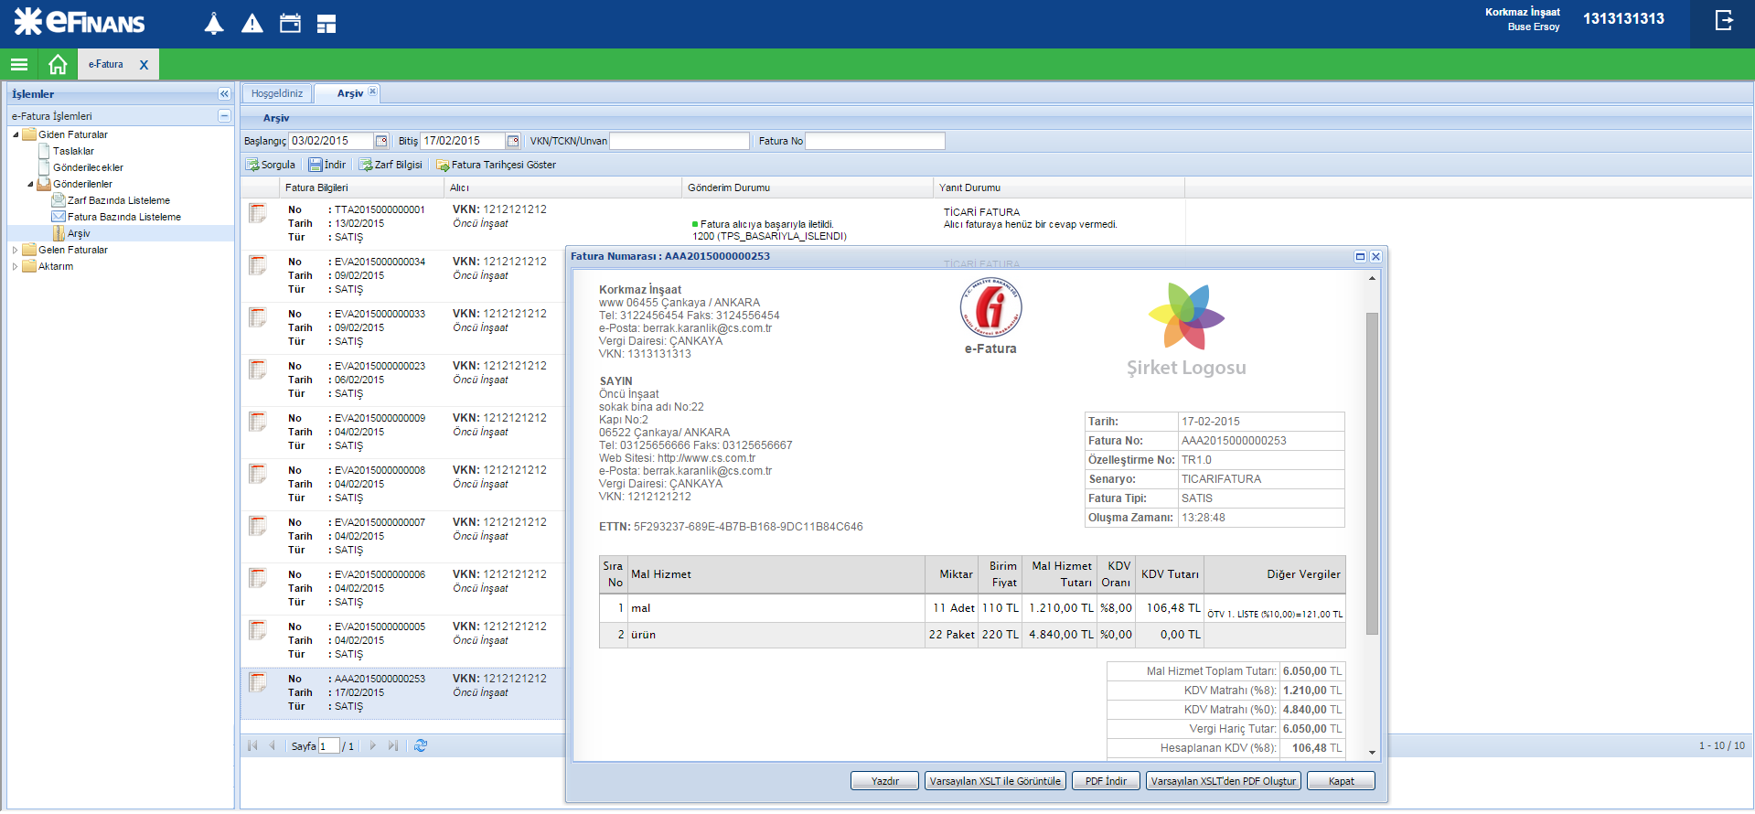The image size is (1755, 814).
Task: Expand the Aktarım tree node
Action: click(16, 266)
